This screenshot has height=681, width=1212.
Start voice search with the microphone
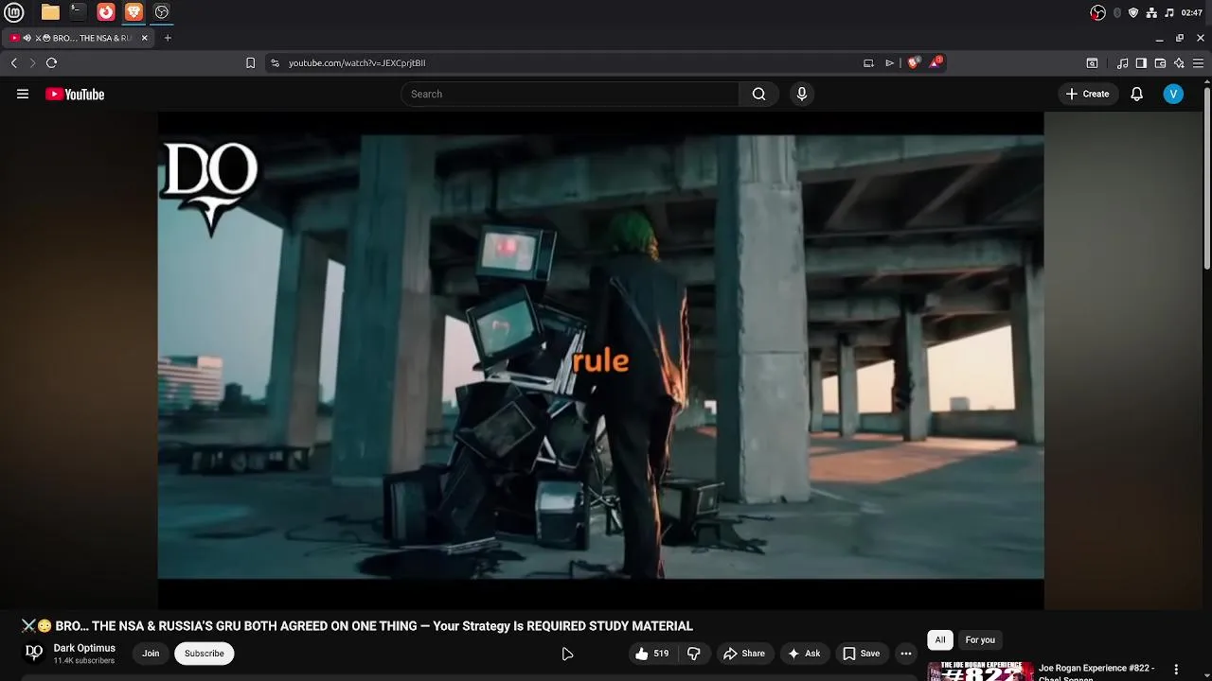tap(802, 94)
